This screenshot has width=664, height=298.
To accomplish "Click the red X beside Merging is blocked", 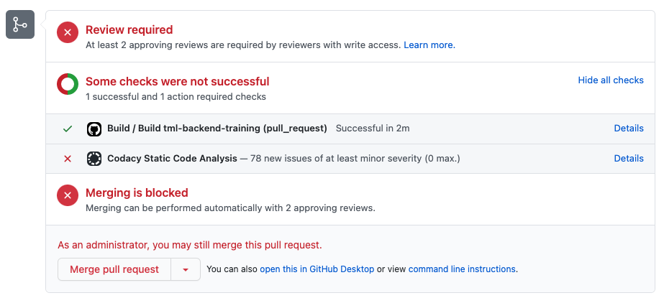I will click(68, 195).
